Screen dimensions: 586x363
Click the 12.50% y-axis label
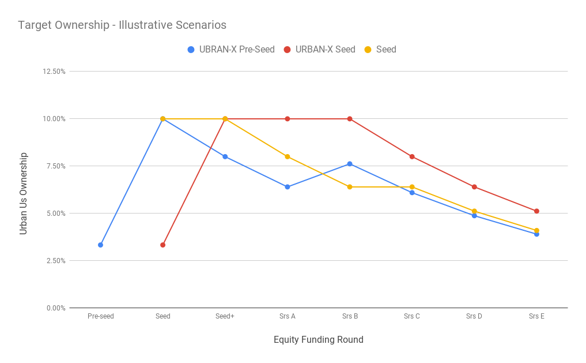[54, 72]
